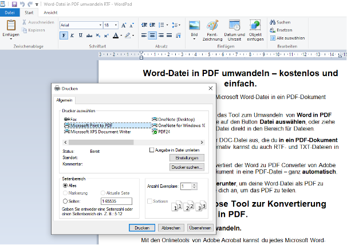Select the Alles page range option
The height and width of the screenshot is (245, 347).
[x=65, y=186]
